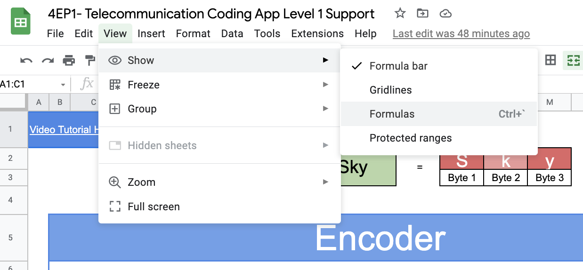The height and width of the screenshot is (270, 583).
Task: Enable showing Formulas in the submenu
Action: 392,114
